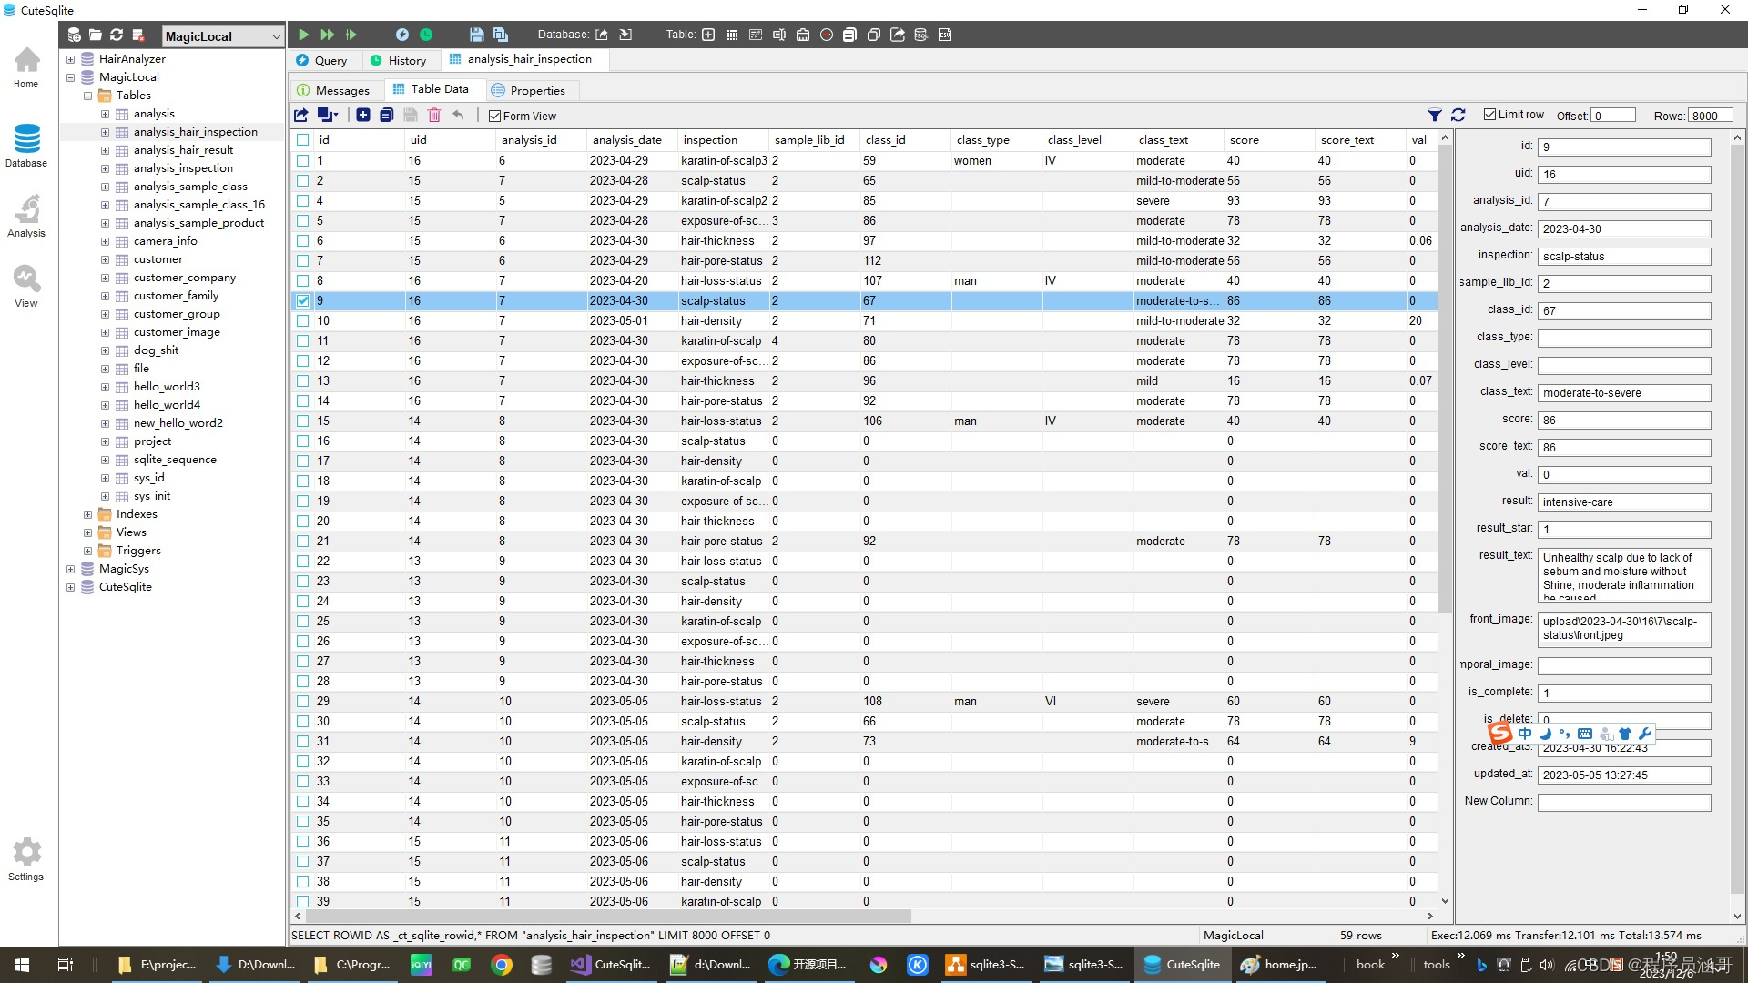Click the export data icon above grid

pos(301,115)
